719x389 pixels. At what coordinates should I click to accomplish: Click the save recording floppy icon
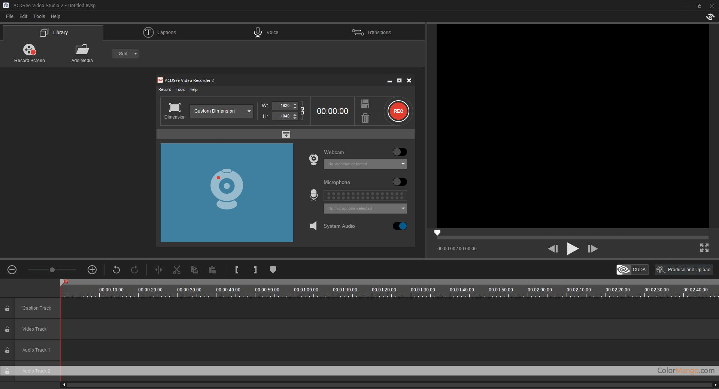click(365, 104)
